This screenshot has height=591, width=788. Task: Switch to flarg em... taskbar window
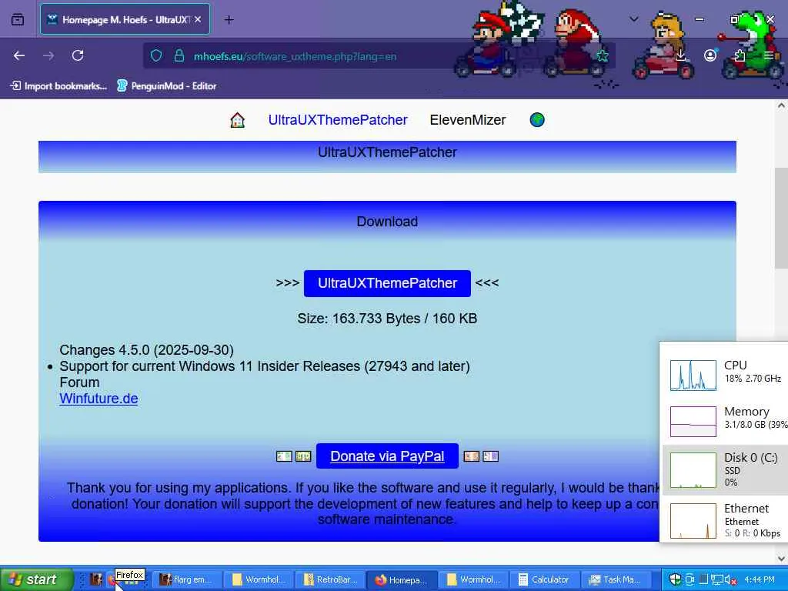[185, 580]
